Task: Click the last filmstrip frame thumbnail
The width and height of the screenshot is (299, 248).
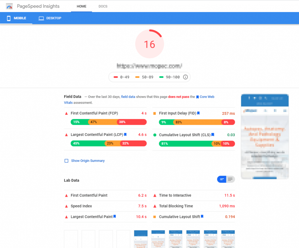Action: point(228,239)
